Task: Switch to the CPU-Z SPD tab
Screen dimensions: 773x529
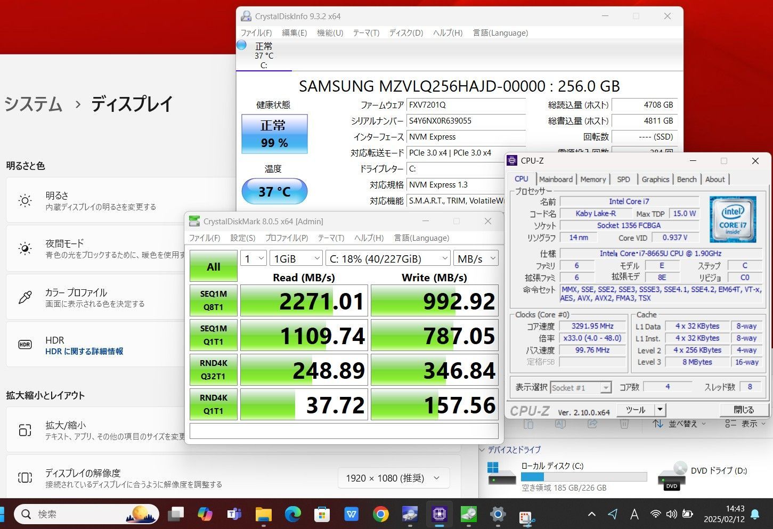Action: pyautogui.click(x=623, y=180)
